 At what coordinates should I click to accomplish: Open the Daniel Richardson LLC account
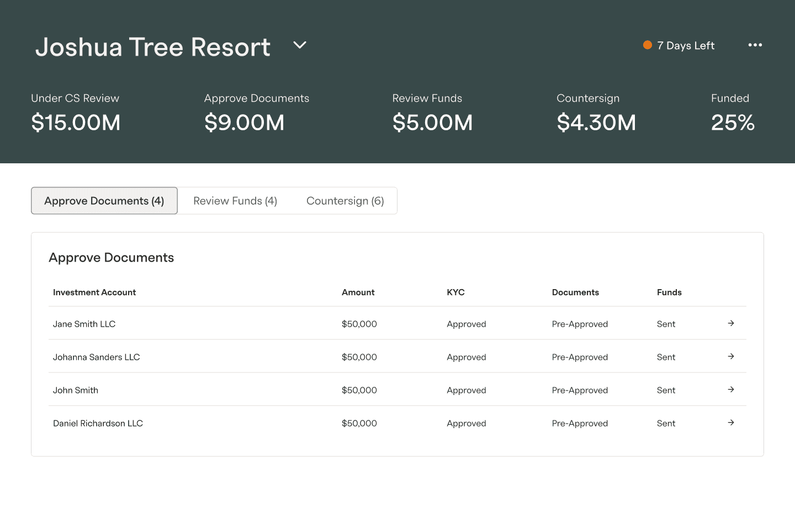tap(98, 423)
